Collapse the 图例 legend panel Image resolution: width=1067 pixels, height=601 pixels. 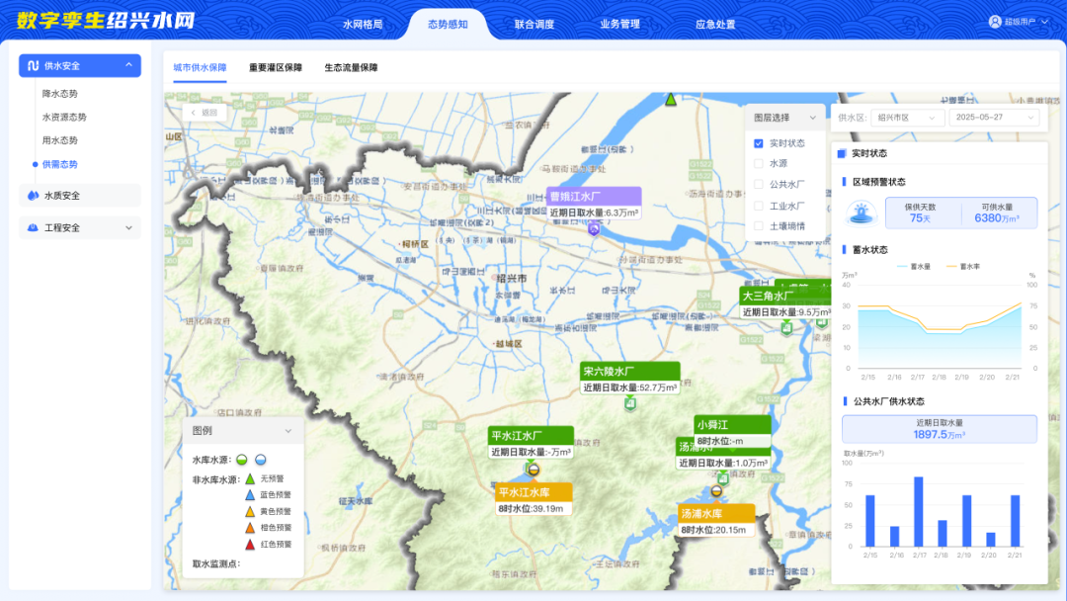click(287, 431)
